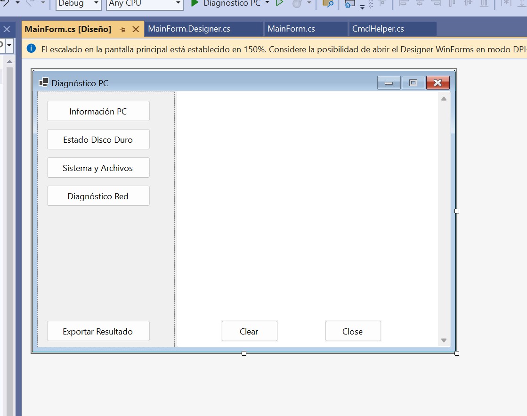Open the CmdHelper.cs tab

click(378, 29)
